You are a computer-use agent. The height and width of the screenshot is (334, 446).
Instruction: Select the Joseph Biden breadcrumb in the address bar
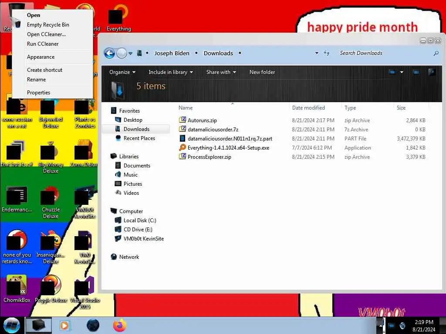[x=172, y=53]
